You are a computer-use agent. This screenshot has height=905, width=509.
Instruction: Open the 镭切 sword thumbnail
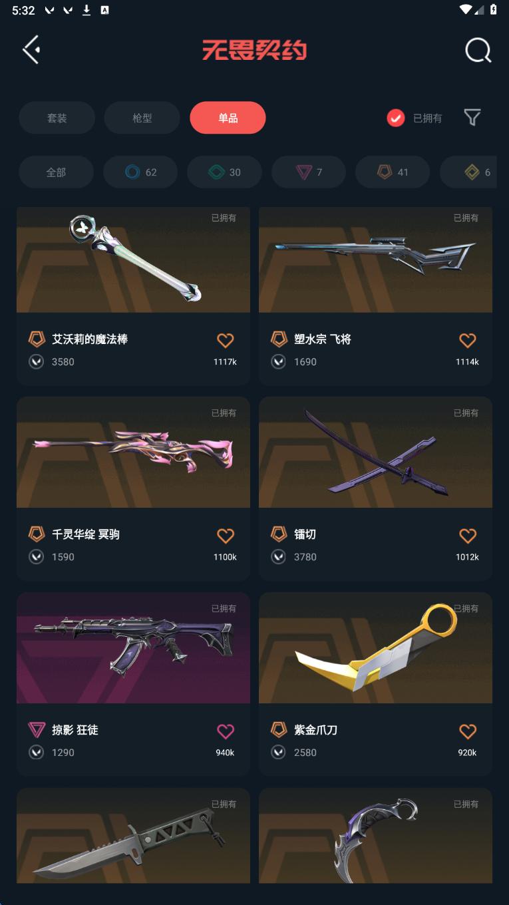[375, 452]
